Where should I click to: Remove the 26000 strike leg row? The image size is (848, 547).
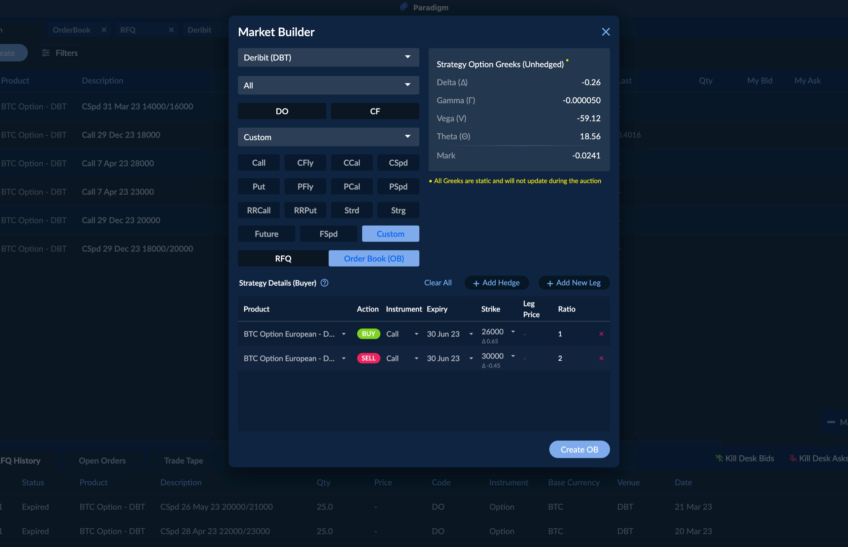601,334
